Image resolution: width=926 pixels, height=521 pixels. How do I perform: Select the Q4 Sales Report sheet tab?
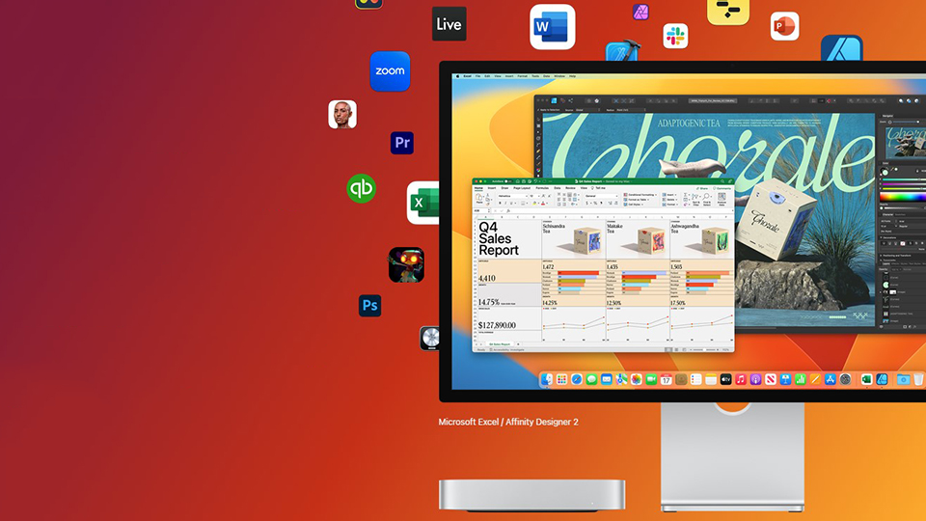500,343
